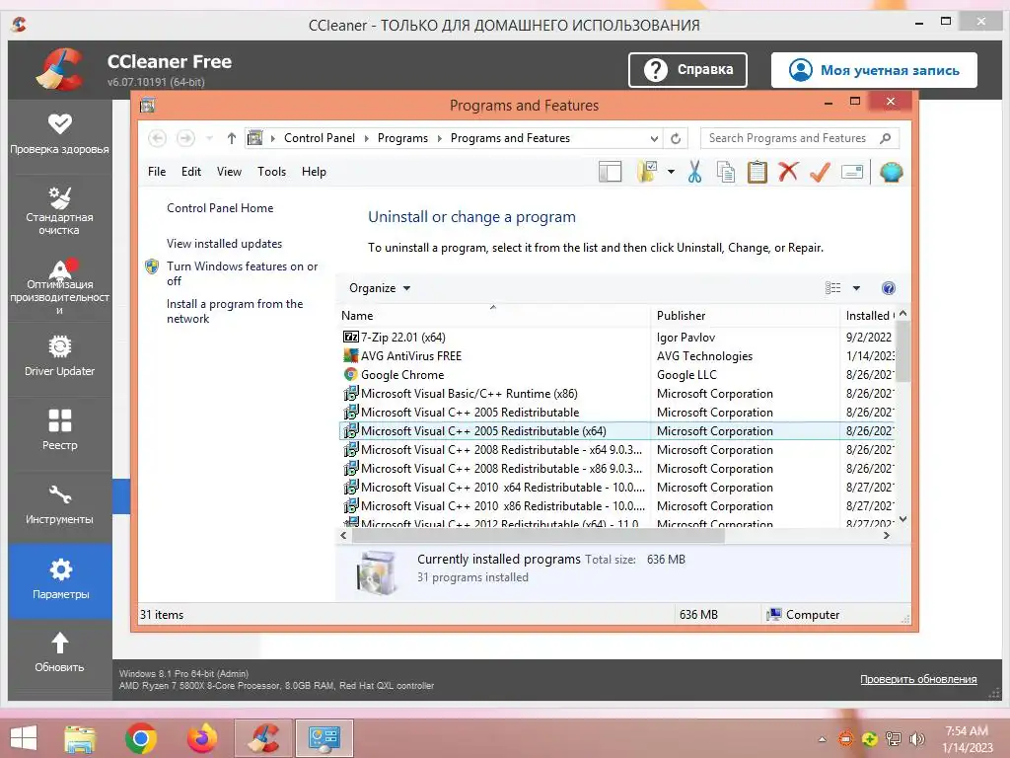Open the Help menu
Screen dimensions: 1010x758
click(x=314, y=172)
